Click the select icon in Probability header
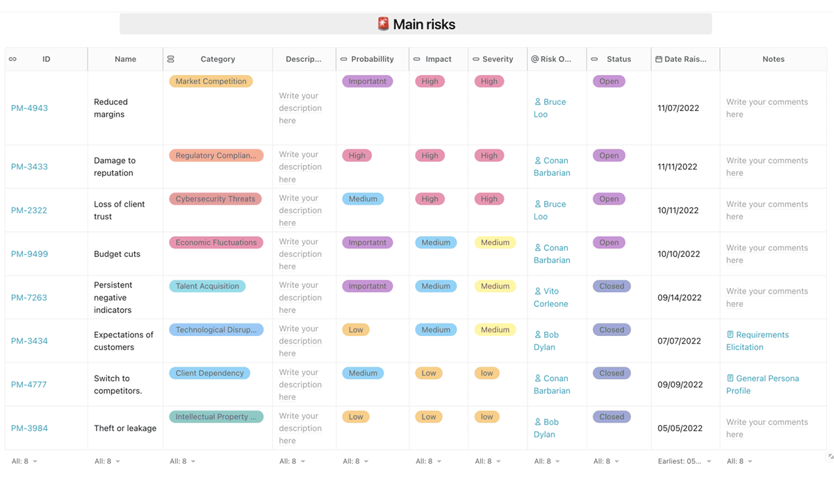Image resolution: width=834 pixels, height=486 pixels. pos(343,59)
